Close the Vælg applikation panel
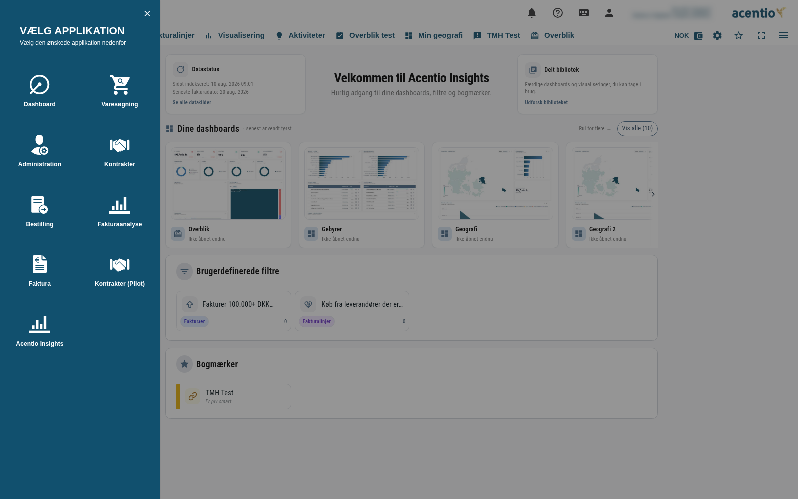 (147, 14)
